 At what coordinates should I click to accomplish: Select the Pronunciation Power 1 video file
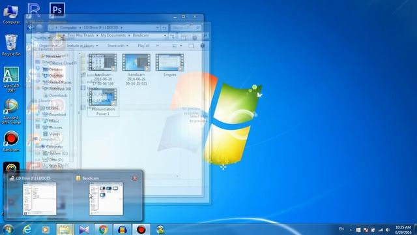point(103,102)
